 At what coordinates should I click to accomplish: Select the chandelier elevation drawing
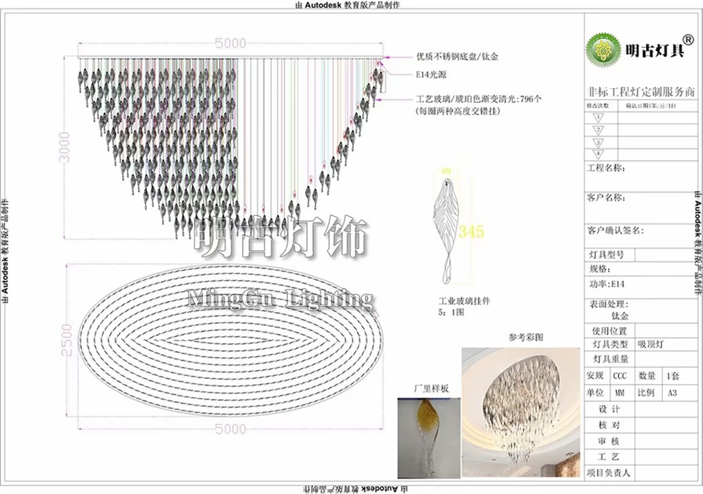230,147
